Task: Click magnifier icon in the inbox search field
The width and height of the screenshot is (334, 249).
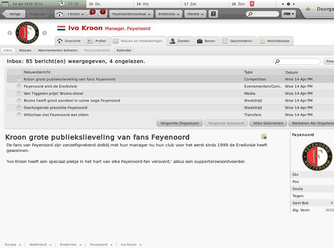Action: click(278, 62)
